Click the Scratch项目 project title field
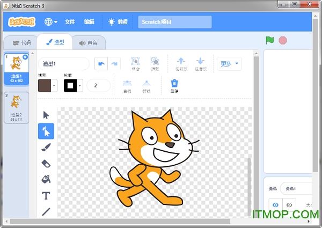This screenshot has width=322, height=228. (175, 22)
